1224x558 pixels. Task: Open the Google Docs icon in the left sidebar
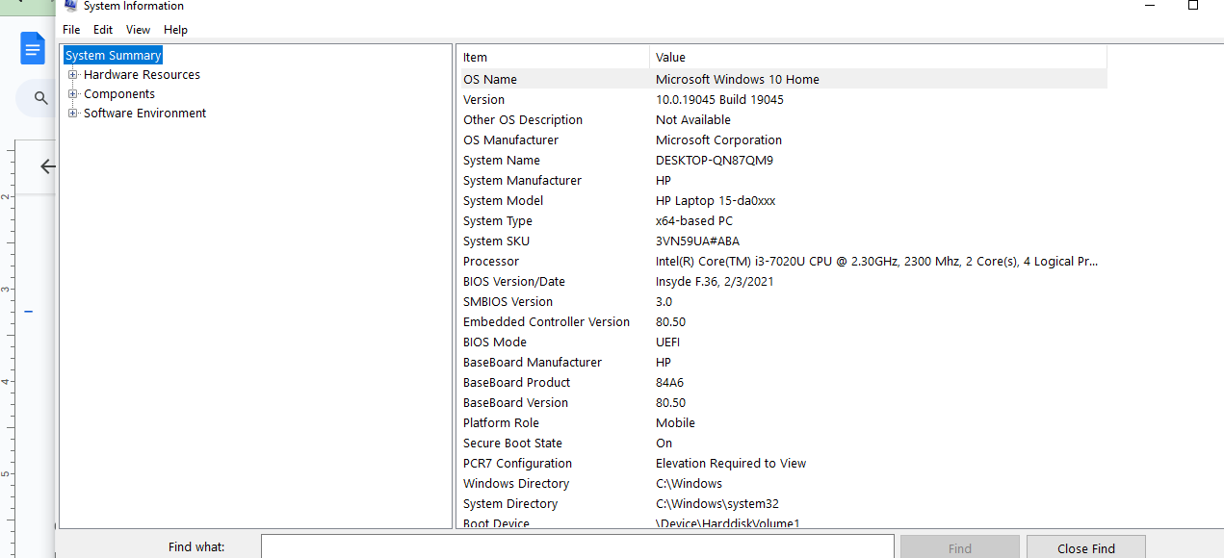[x=32, y=47]
